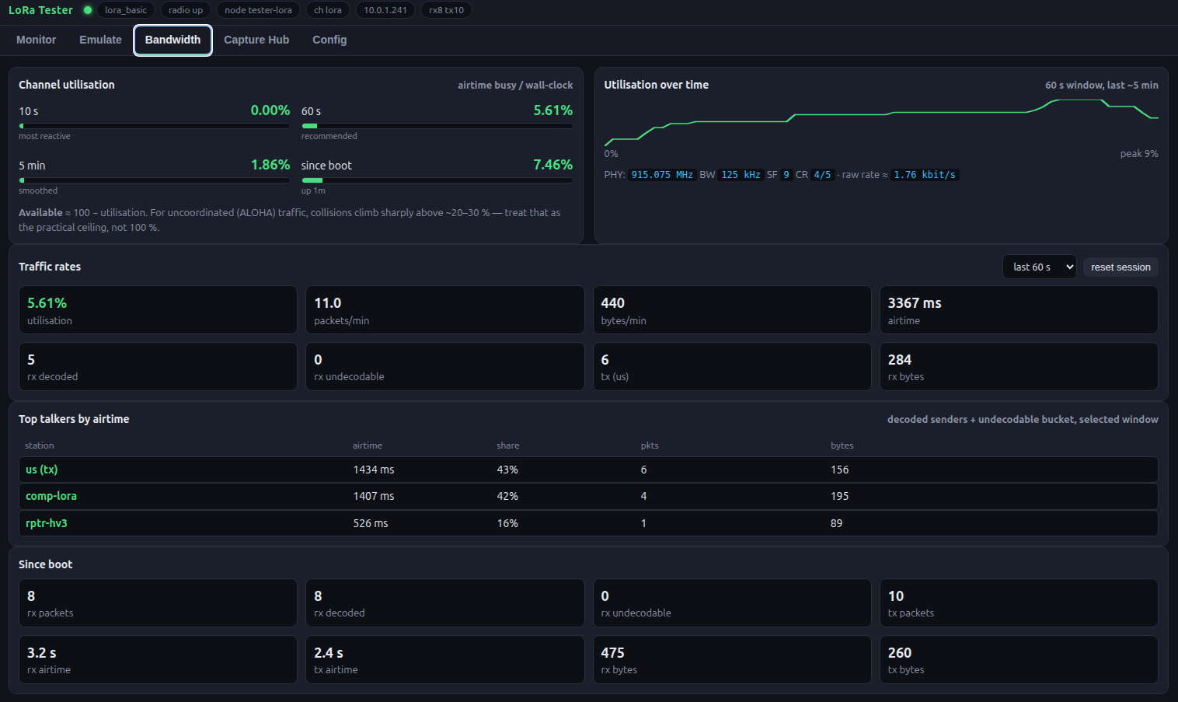Click the 60 s utilisation progress bar
The height and width of the screenshot is (702, 1178).
pos(437,126)
